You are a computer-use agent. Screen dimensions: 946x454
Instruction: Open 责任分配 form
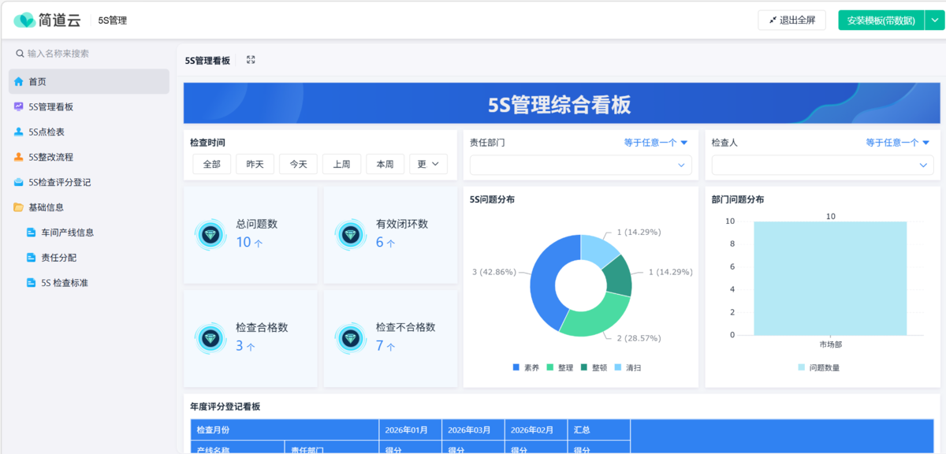pyautogui.click(x=89, y=258)
